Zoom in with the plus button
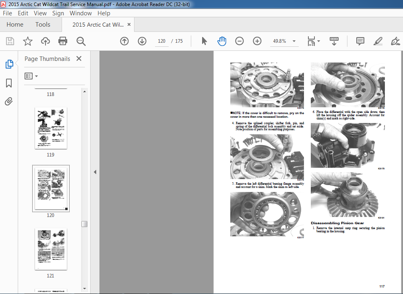The image size is (403, 294). tap(257, 41)
